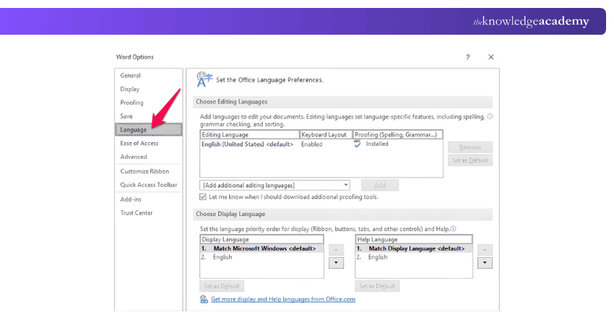Click the info icon beside editing languages description

(490, 117)
